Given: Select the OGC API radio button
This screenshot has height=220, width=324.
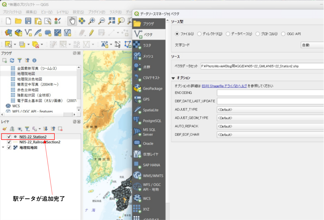Looking at the screenshot, I should coord(283,34).
